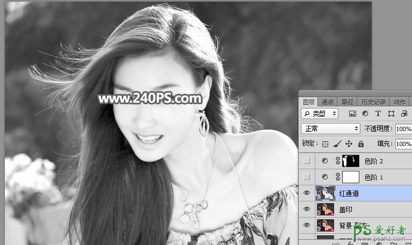
Task: Filter layers by pixel layer icon
Action: click(352, 113)
